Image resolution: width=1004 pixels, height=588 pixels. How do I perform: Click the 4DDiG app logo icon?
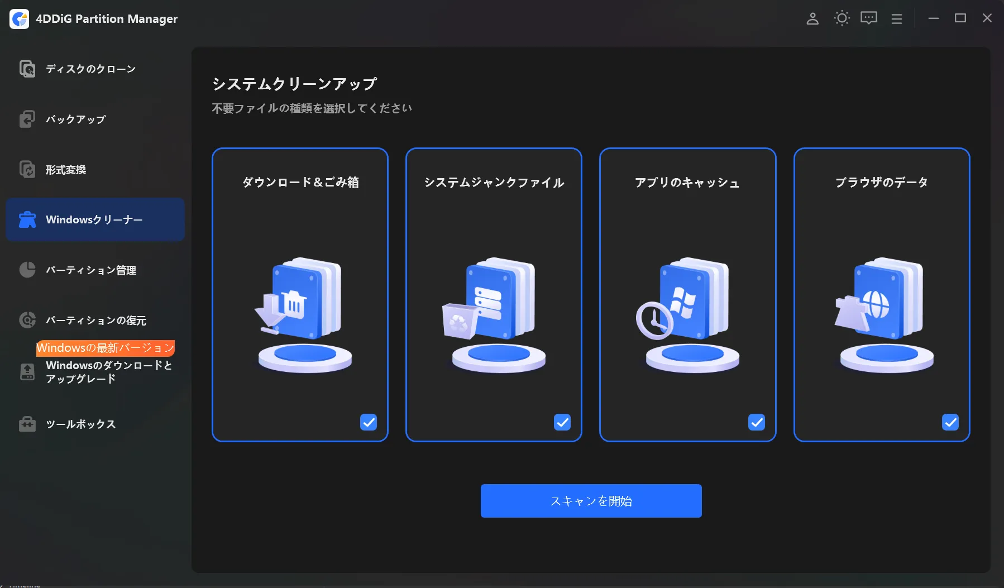[x=20, y=19]
